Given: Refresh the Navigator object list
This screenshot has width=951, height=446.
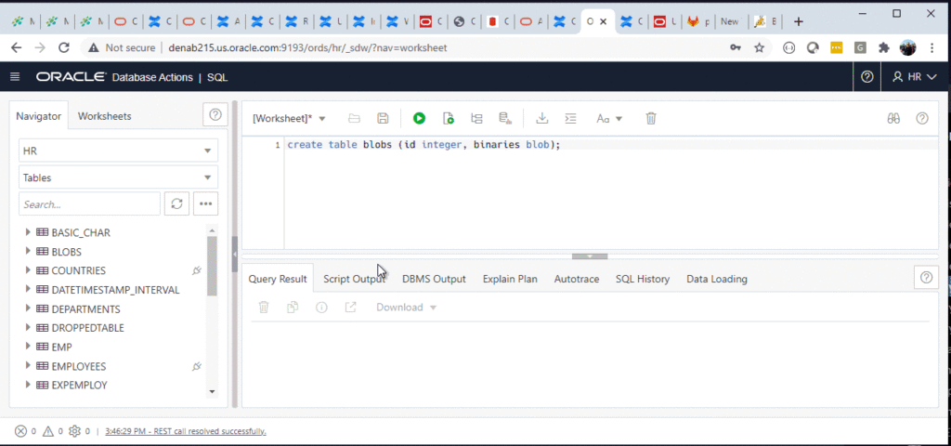Looking at the screenshot, I should (176, 203).
